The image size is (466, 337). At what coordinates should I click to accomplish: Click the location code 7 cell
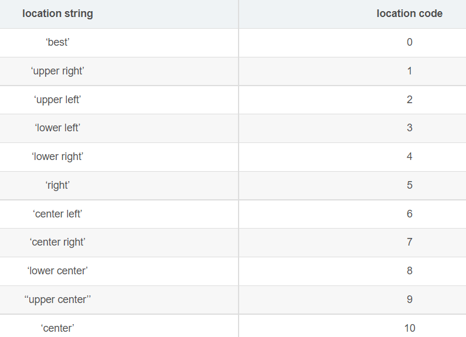point(409,242)
